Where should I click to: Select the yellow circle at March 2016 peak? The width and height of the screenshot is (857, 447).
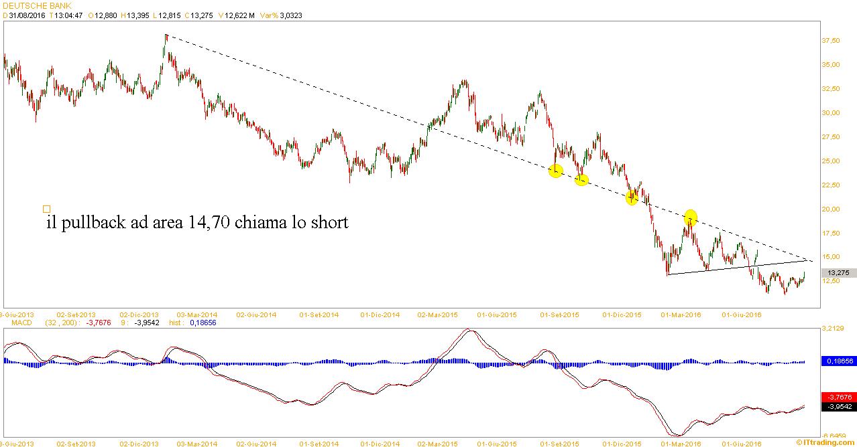pyautogui.click(x=690, y=217)
